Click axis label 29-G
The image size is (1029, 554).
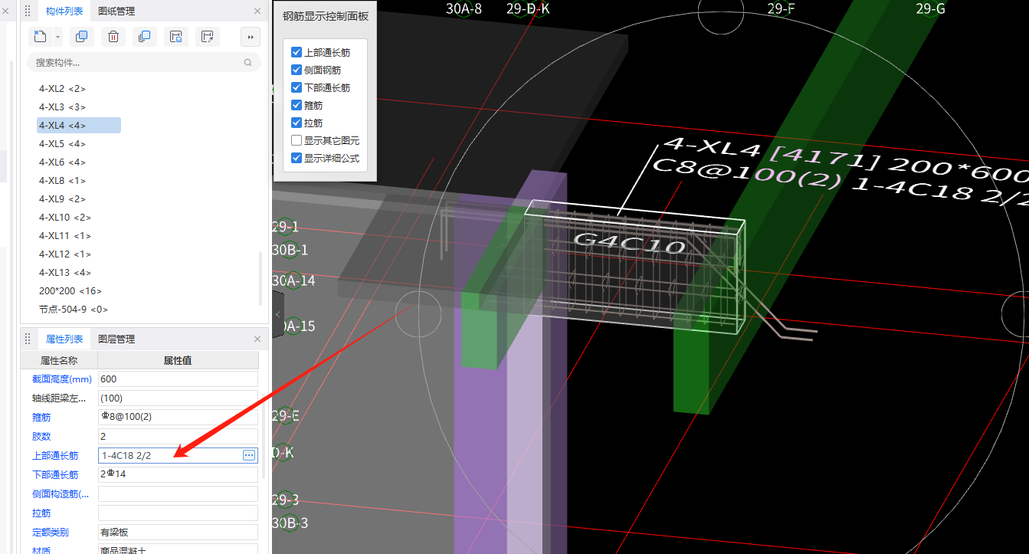[930, 9]
